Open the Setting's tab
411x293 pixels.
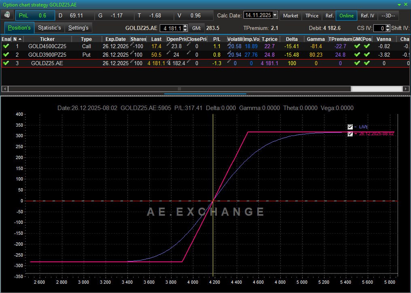(78, 28)
